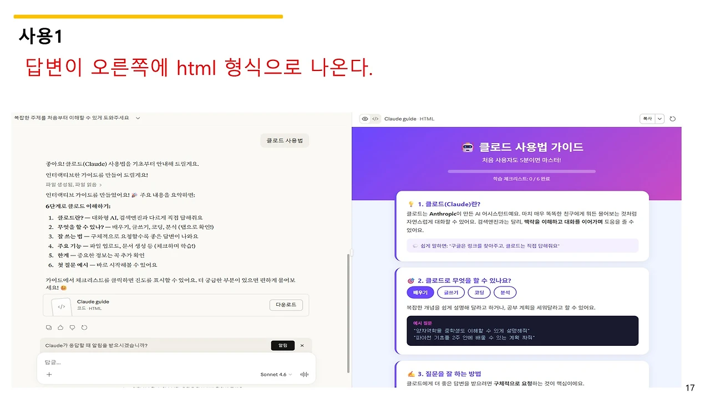Give a thumbs up to Claude's response
Viewport: 710px width, 399px height.
coord(60,327)
